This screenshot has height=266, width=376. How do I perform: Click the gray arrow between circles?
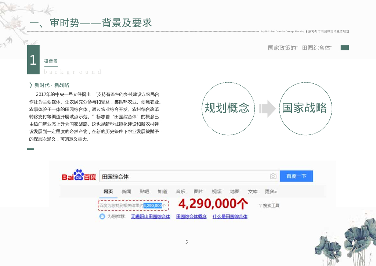click(x=267, y=108)
